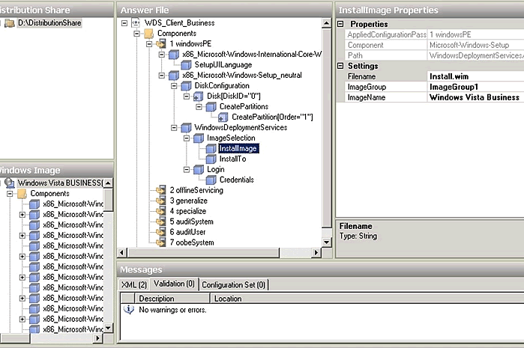The width and height of the screenshot is (524, 348).
Task: Click the Windows Image scroll down arrow
Action: 108,328
